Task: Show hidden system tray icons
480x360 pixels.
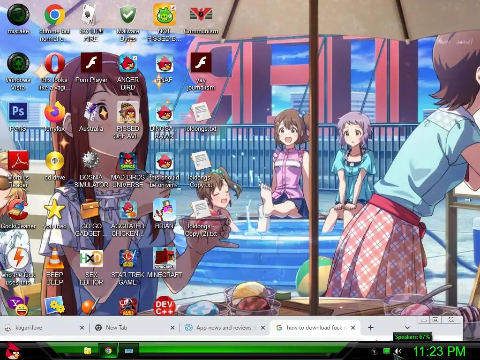Action: click(x=374, y=352)
